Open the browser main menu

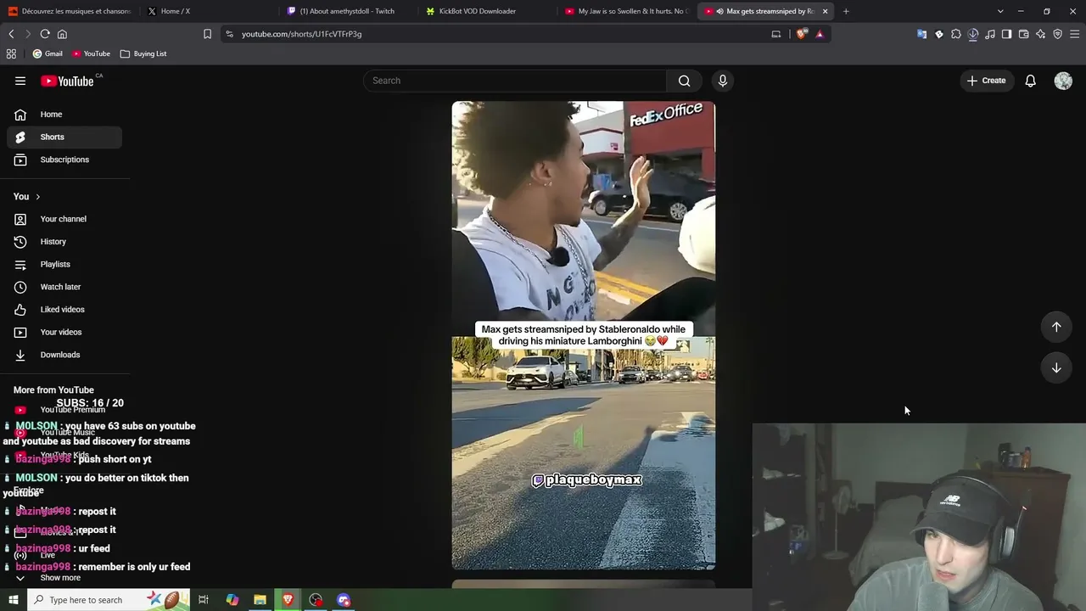(x=1075, y=34)
